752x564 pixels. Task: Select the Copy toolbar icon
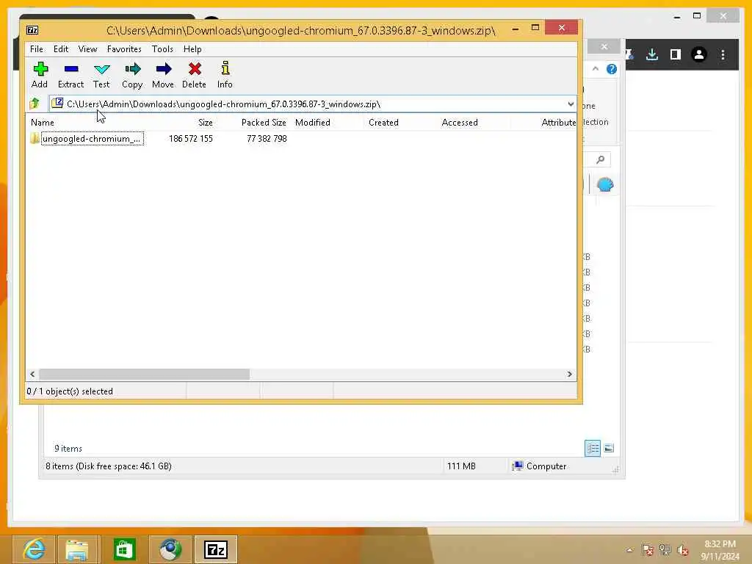click(x=132, y=75)
